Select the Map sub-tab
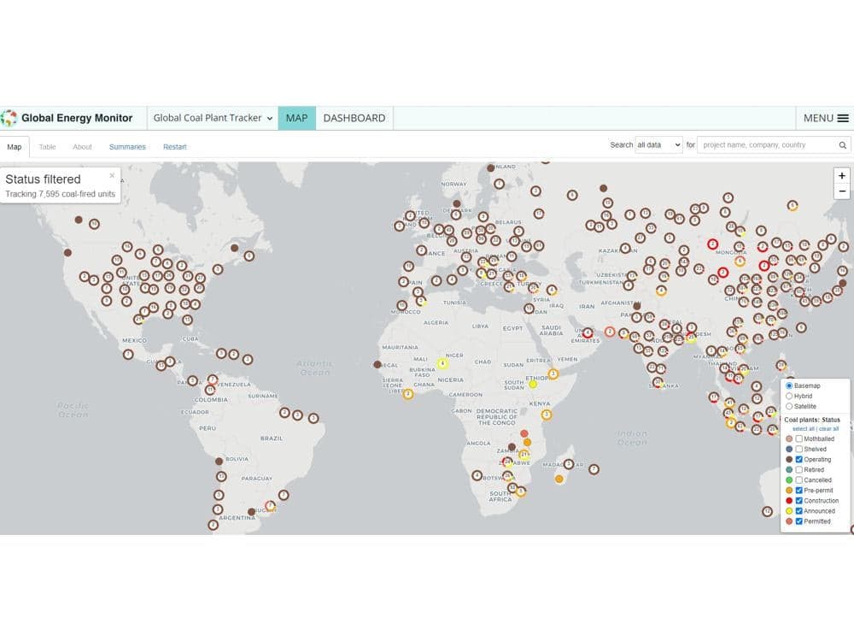The image size is (854, 641). point(15,147)
